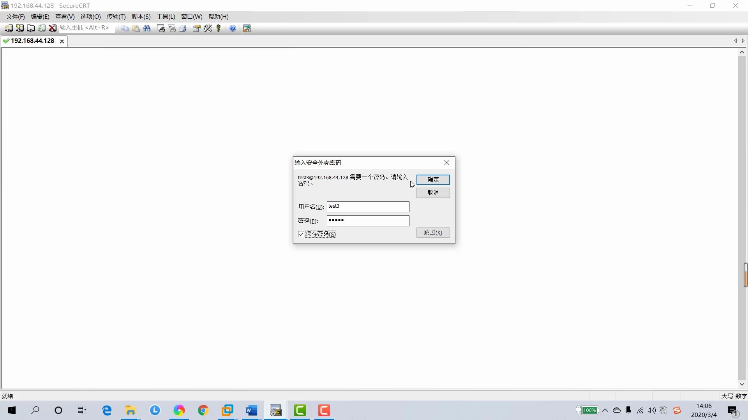Image resolution: width=748 pixels, height=420 pixels.
Task: Open the 查看(V) menu
Action: pyautogui.click(x=65, y=17)
